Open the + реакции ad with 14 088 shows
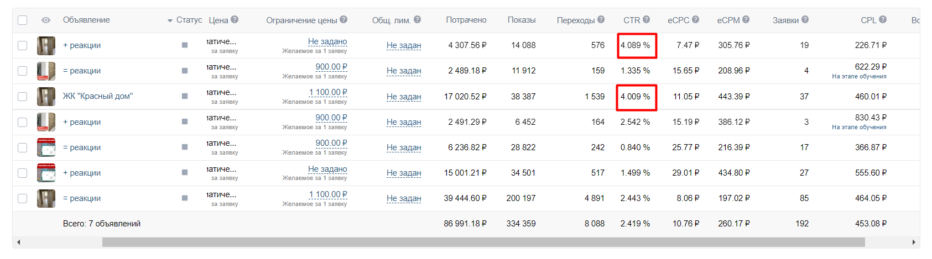 (x=82, y=45)
